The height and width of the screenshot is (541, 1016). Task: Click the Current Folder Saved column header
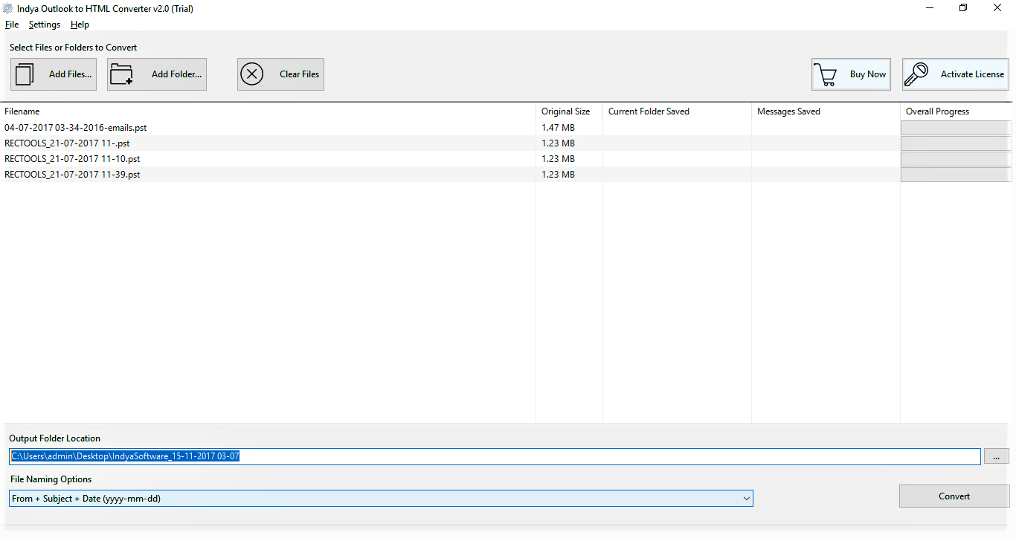[x=677, y=111]
